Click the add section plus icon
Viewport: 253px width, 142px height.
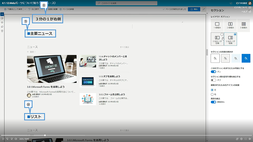point(2,14)
